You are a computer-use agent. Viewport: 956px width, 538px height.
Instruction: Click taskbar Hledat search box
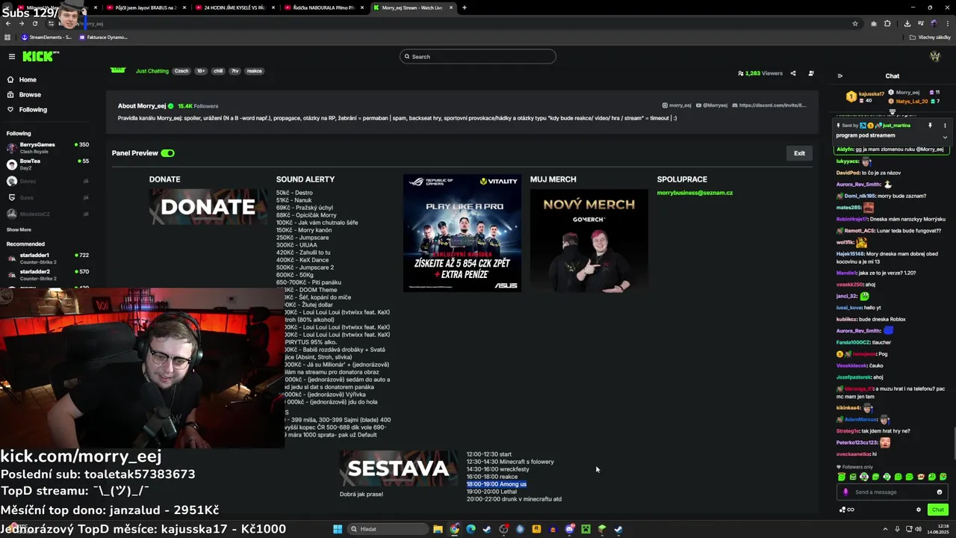pyautogui.click(x=388, y=529)
